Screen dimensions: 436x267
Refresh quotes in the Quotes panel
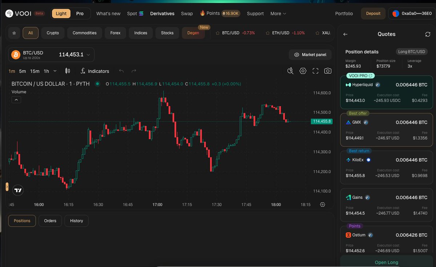428,34
